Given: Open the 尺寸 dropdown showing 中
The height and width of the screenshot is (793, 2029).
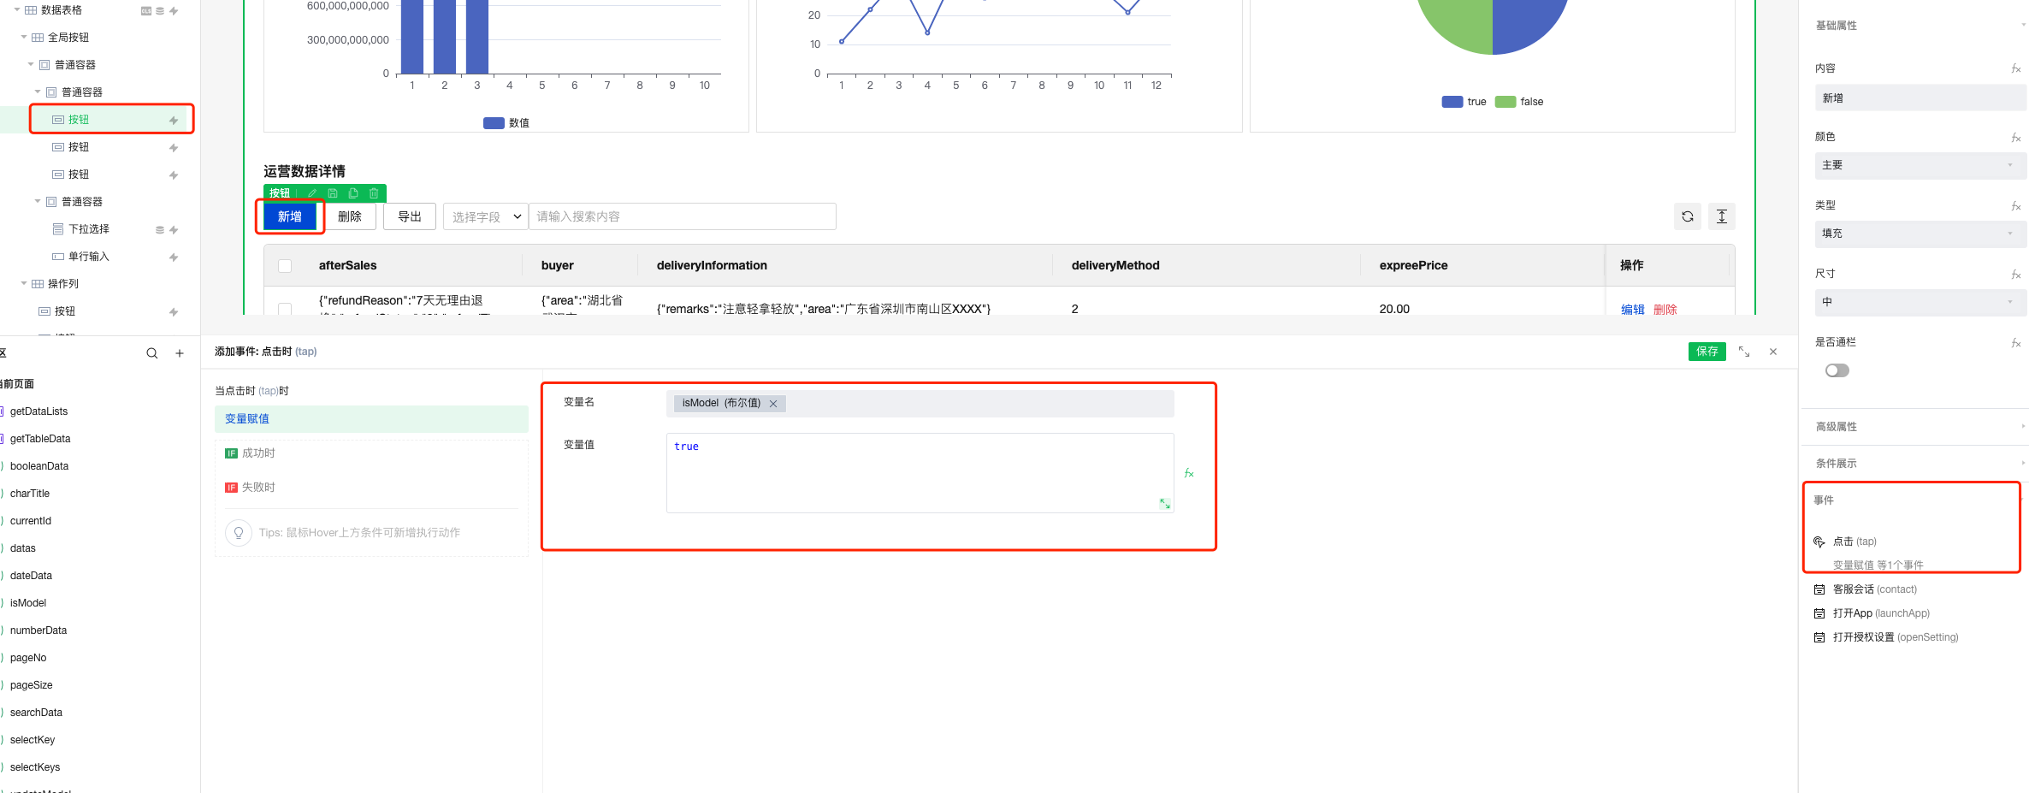Looking at the screenshot, I should [x=1920, y=302].
